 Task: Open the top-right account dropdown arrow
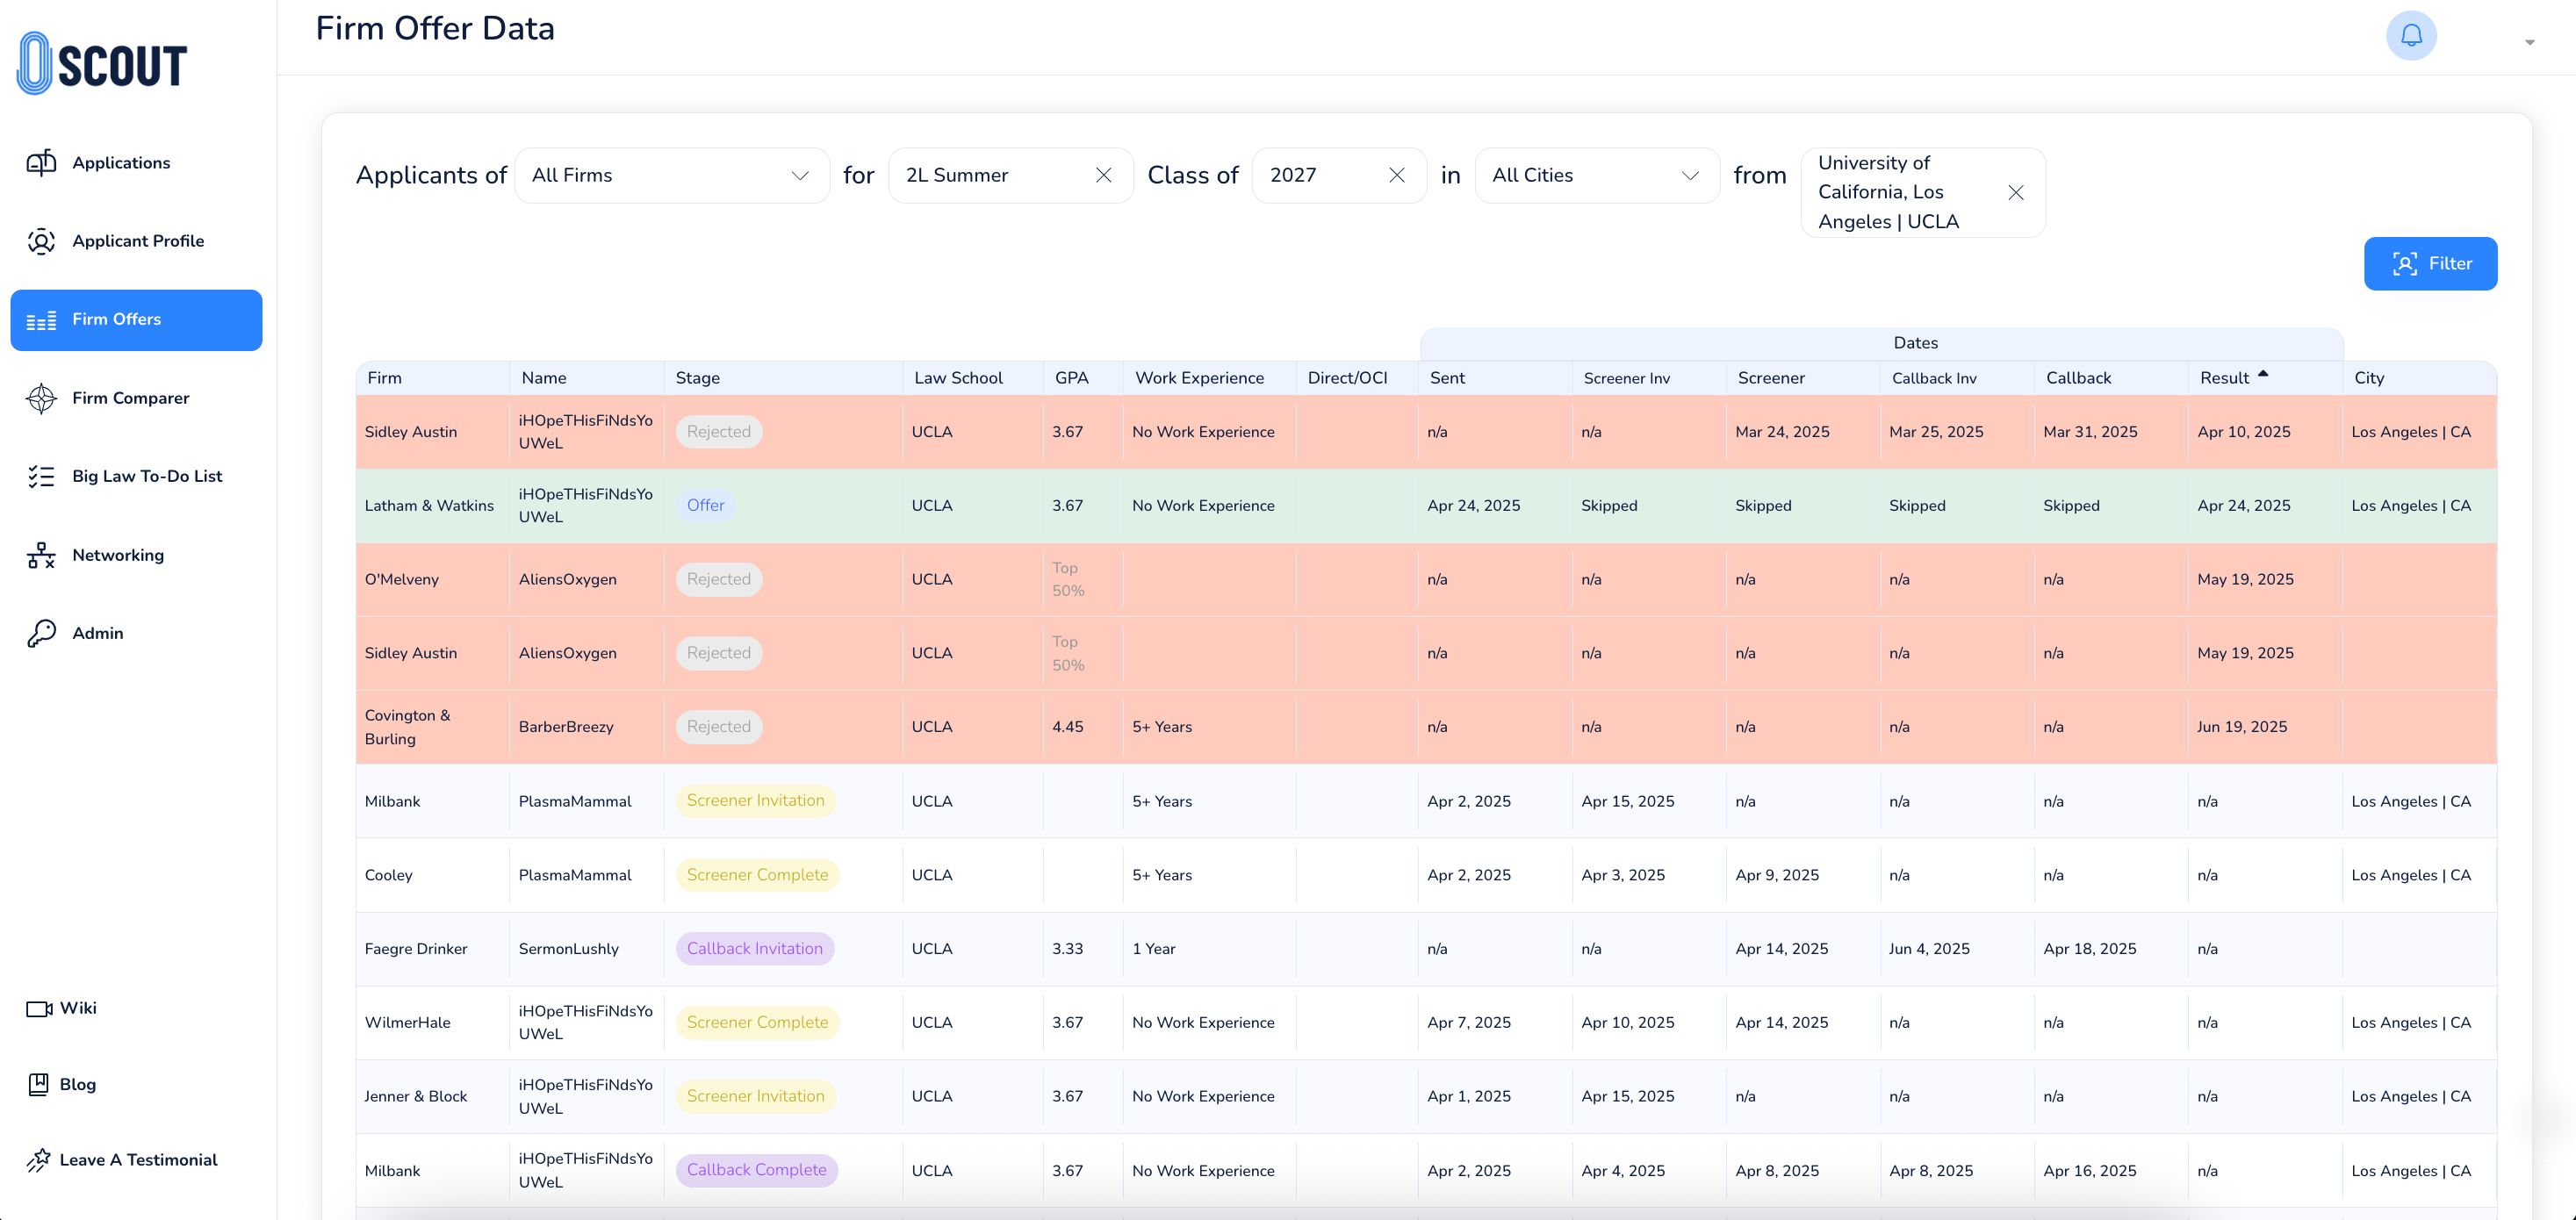point(2529,43)
